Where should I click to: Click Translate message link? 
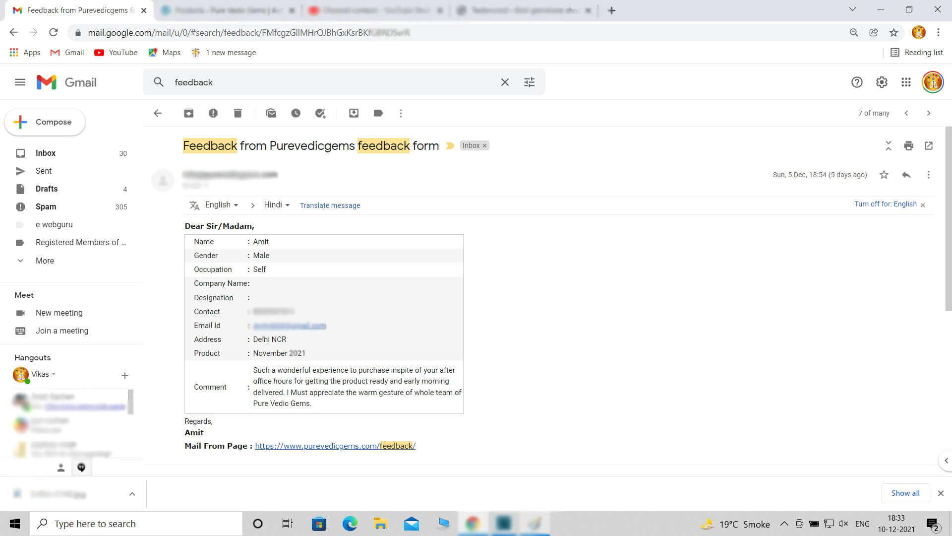click(330, 205)
